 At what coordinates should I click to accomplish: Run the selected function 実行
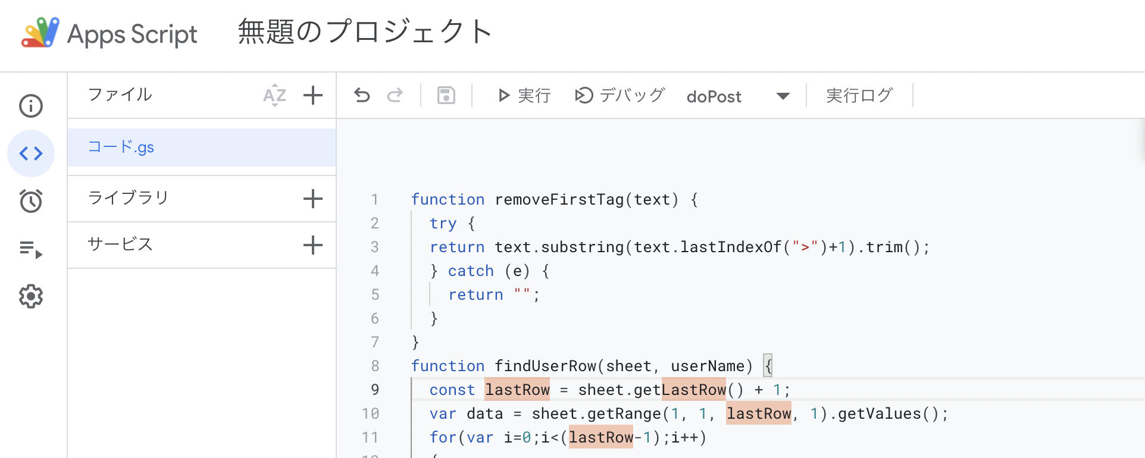click(524, 95)
